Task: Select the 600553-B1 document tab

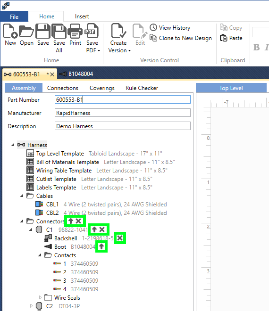Action: click(x=26, y=74)
